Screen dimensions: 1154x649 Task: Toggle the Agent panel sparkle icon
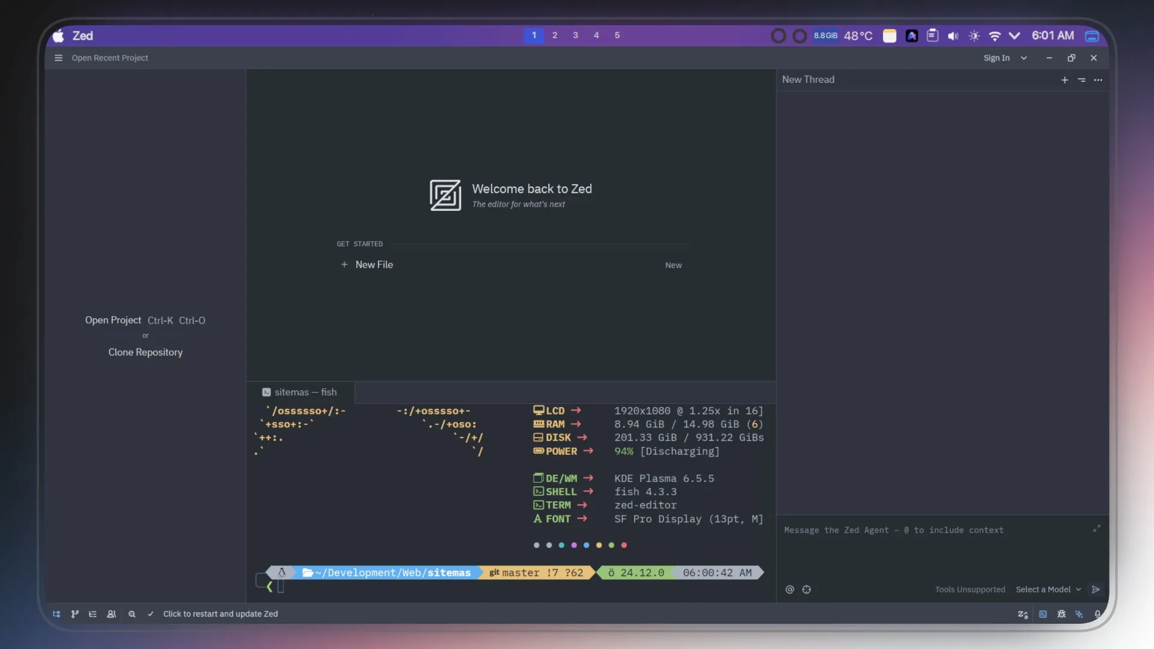click(1080, 614)
